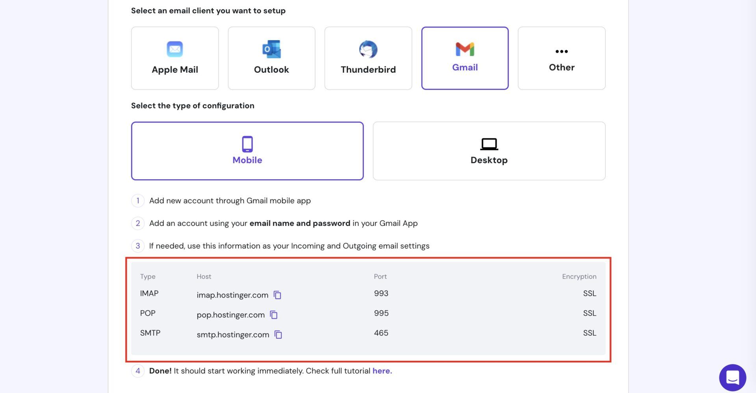
Task: Open the live chat widget
Action: 732,378
